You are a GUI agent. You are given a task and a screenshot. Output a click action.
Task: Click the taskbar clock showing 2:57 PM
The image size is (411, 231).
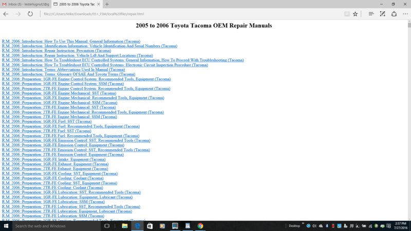click(401, 226)
